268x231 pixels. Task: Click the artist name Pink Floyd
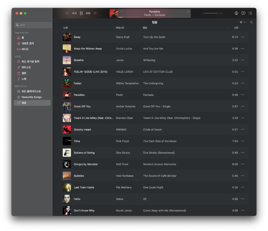122,141
